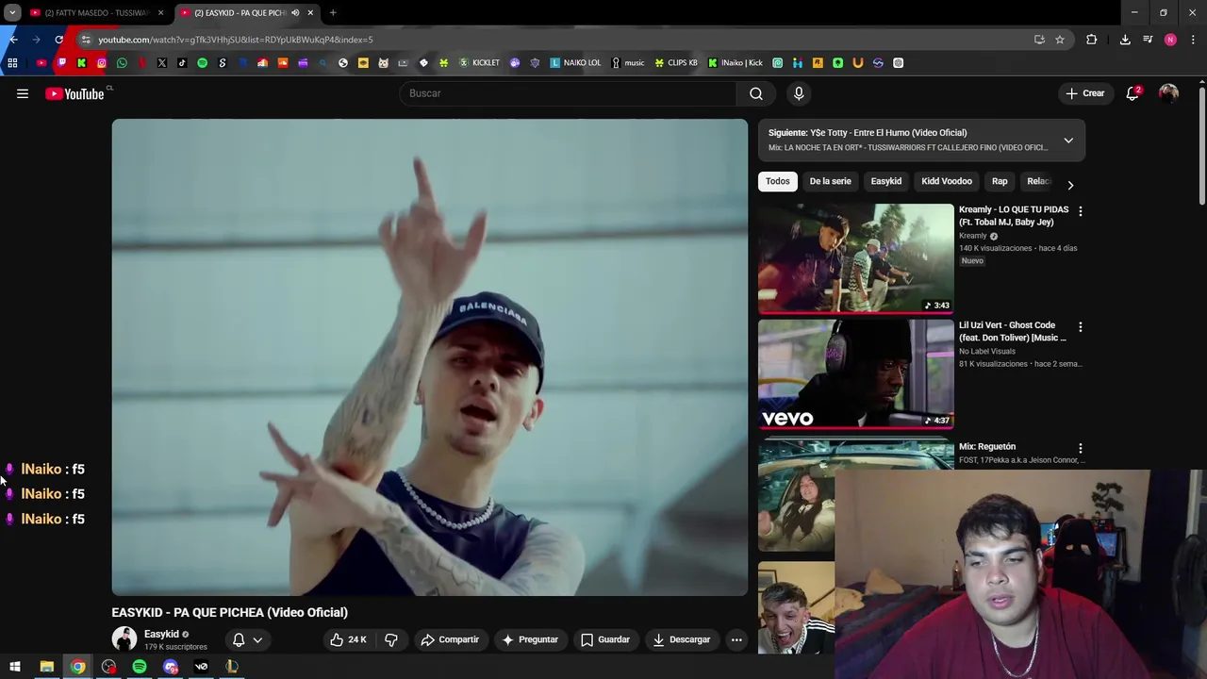The image size is (1207, 679).
Task: Open League of Legends taskbar icon
Action: (232, 667)
